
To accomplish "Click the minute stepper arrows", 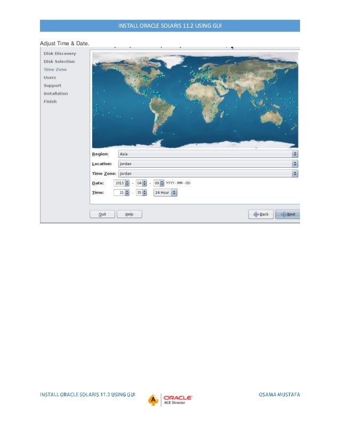I will click(x=144, y=192).
